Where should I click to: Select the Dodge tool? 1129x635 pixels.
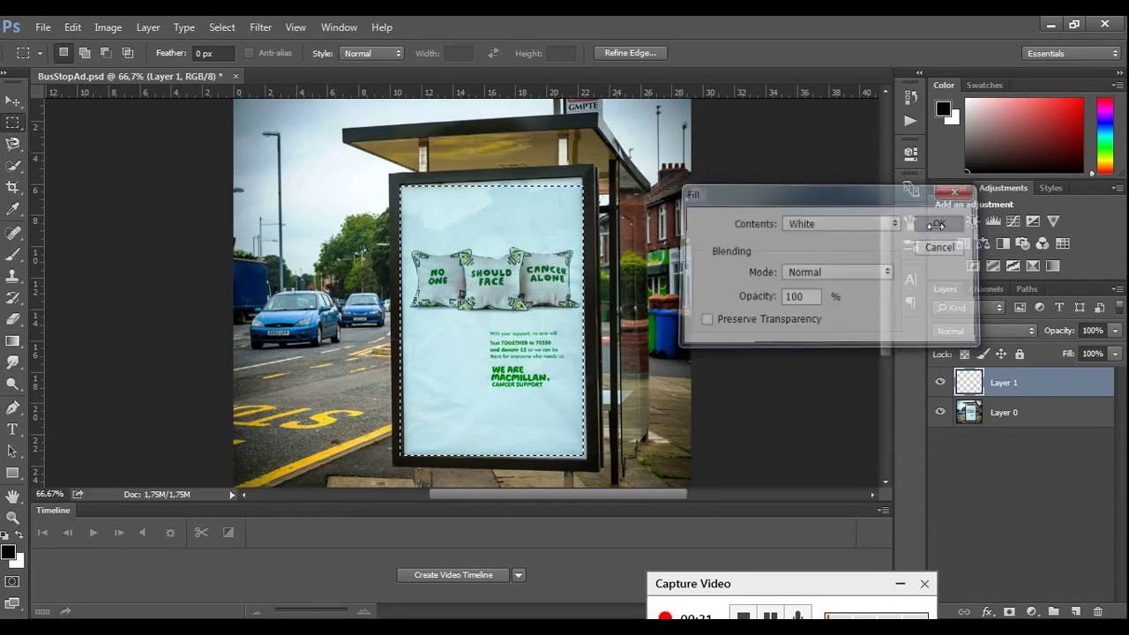[x=12, y=384]
